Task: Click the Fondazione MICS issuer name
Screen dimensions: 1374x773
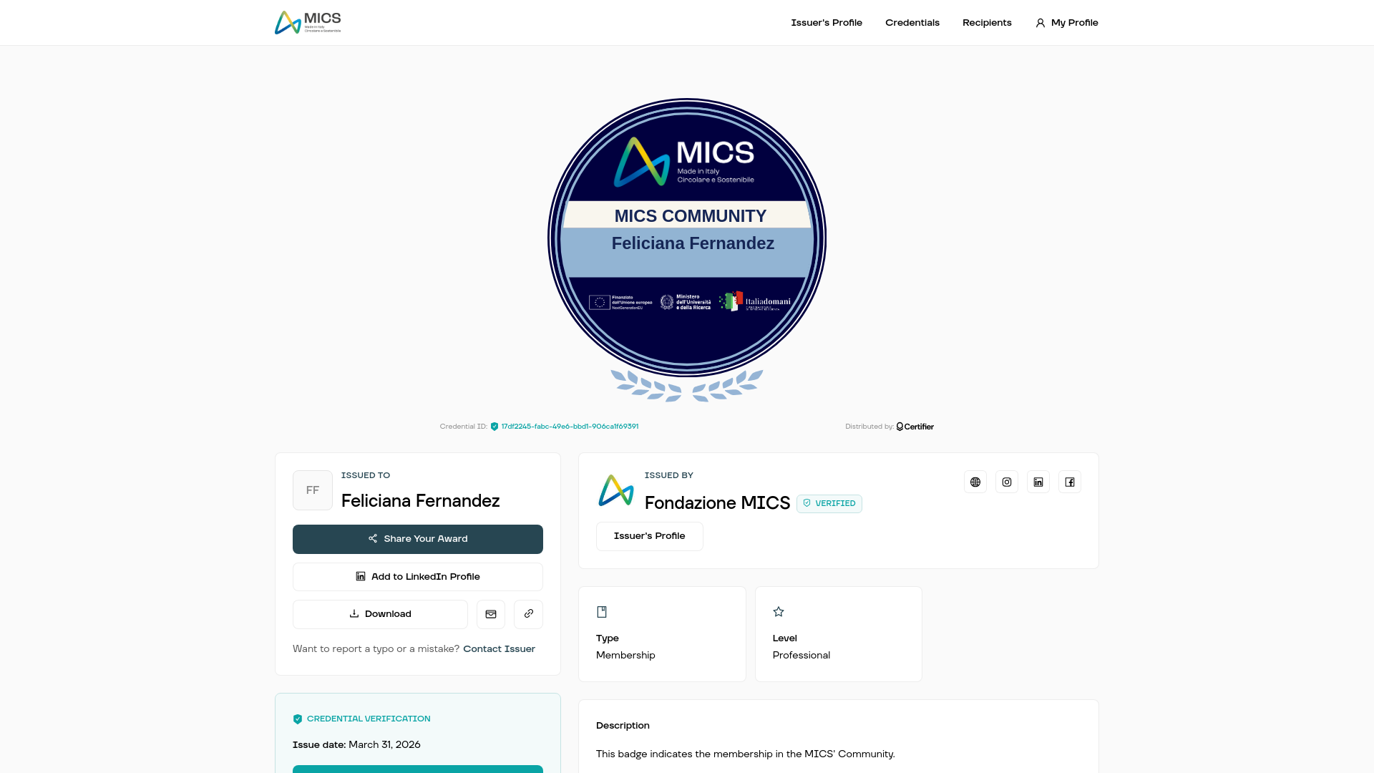Action: [717, 503]
